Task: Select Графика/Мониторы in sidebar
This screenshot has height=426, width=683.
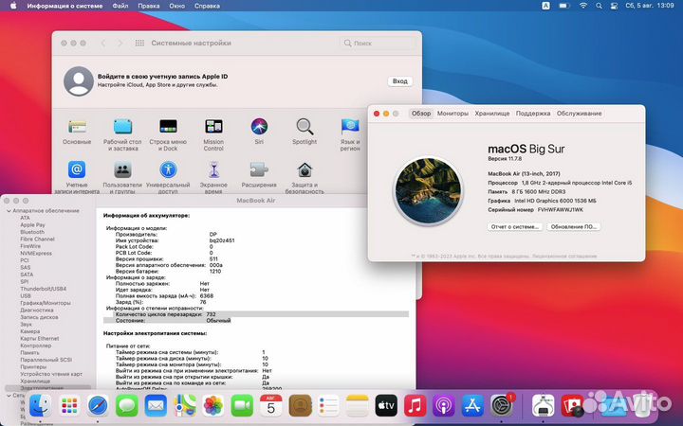Action: pyautogui.click(x=46, y=303)
